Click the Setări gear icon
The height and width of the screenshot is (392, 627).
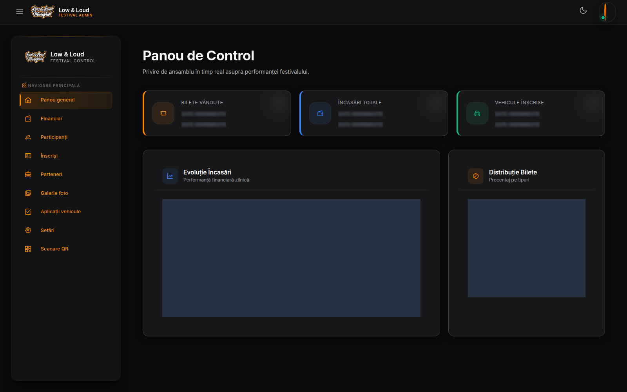[x=28, y=230]
